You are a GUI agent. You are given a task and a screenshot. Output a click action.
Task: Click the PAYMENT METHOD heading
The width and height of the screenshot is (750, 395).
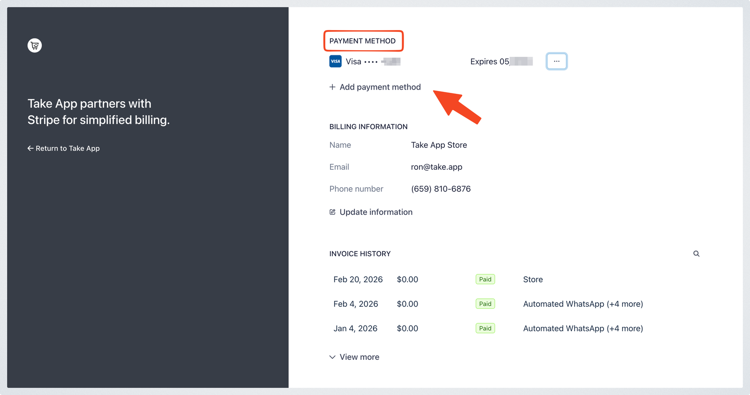coord(362,41)
